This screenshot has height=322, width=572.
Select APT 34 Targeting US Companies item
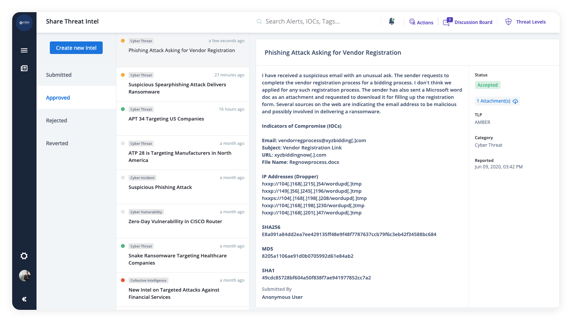(183, 119)
